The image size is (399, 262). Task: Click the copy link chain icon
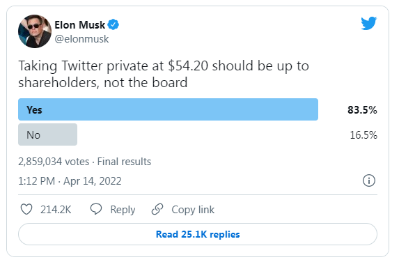[157, 209]
